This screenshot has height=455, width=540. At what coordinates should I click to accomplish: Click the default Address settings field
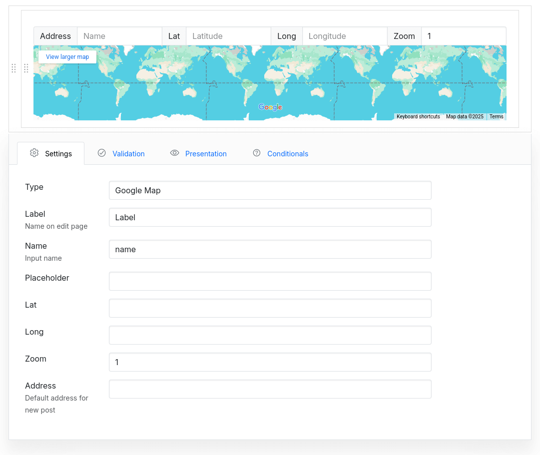click(270, 389)
